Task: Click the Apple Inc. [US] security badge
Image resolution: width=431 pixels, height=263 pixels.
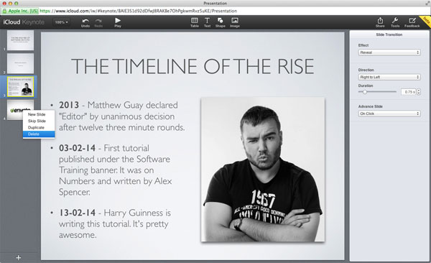Action: 20,11
